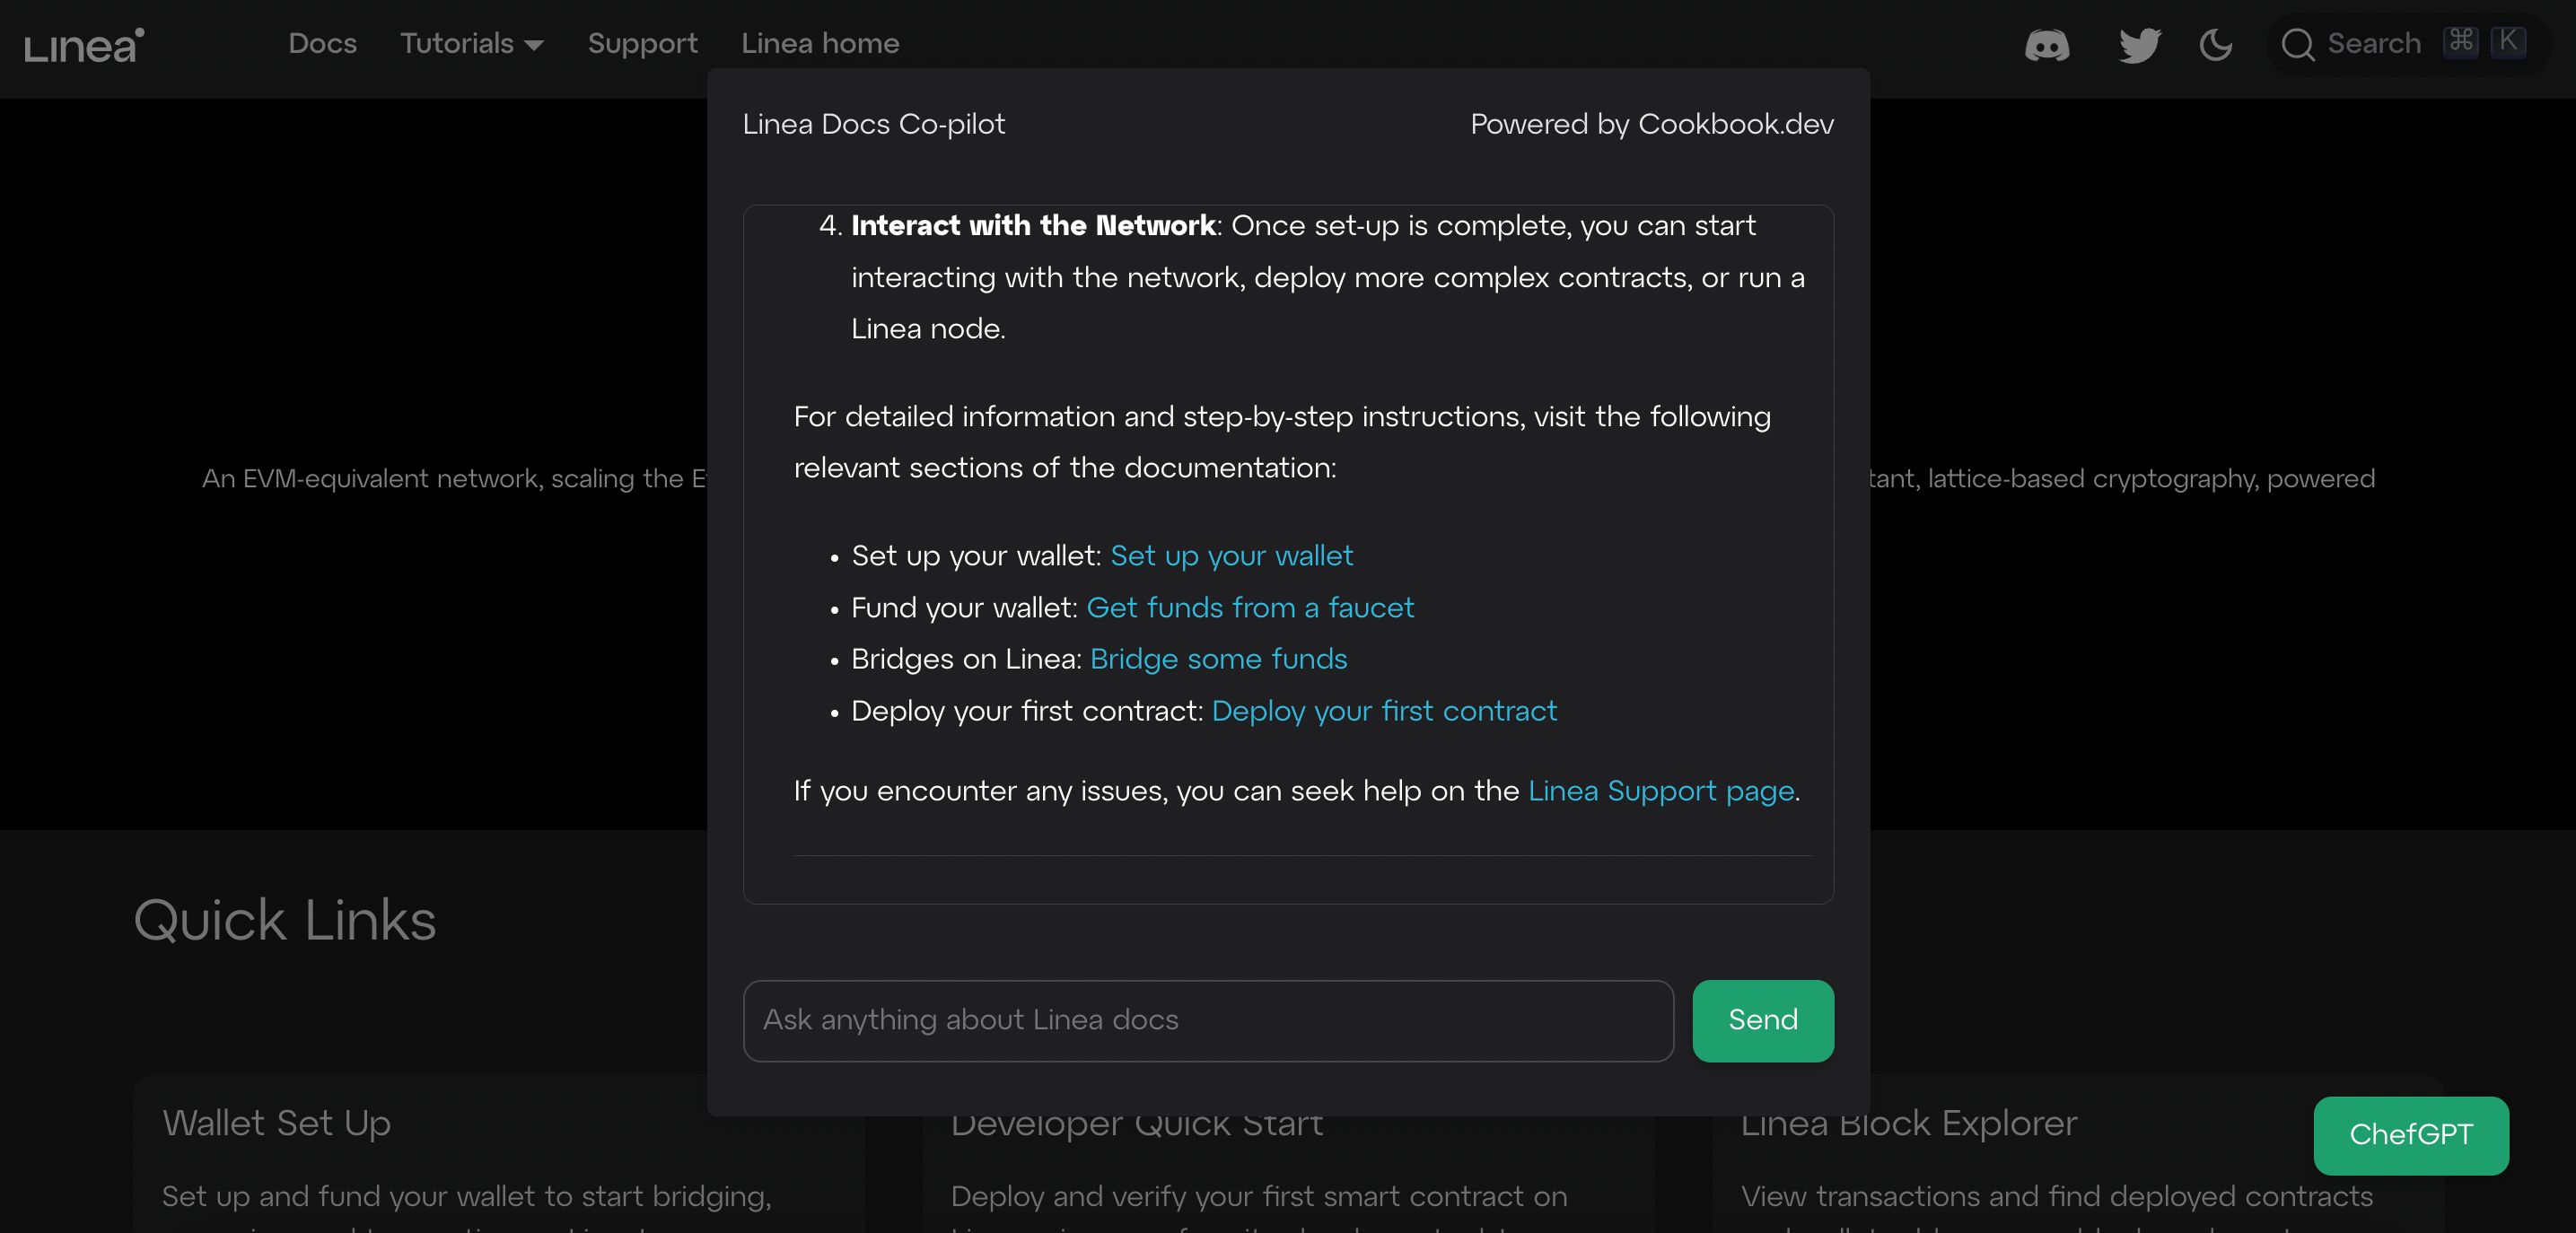Click the 'Quick Links' heading
This screenshot has height=1233, width=2576.
(x=285, y=920)
